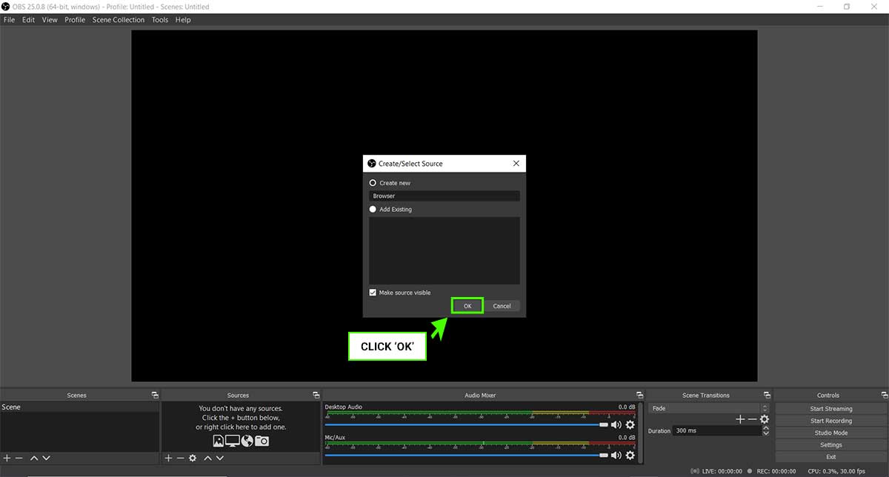Decrease Duration with the stepper down arrow
This screenshot has width=889, height=477.
pos(766,433)
